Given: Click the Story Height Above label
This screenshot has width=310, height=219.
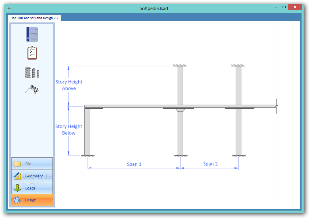Looking at the screenshot, I should pos(69,85).
